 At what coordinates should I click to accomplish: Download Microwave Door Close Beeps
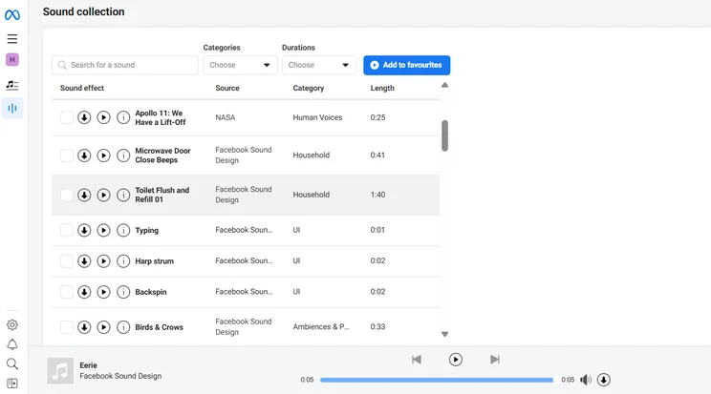[x=84, y=156]
